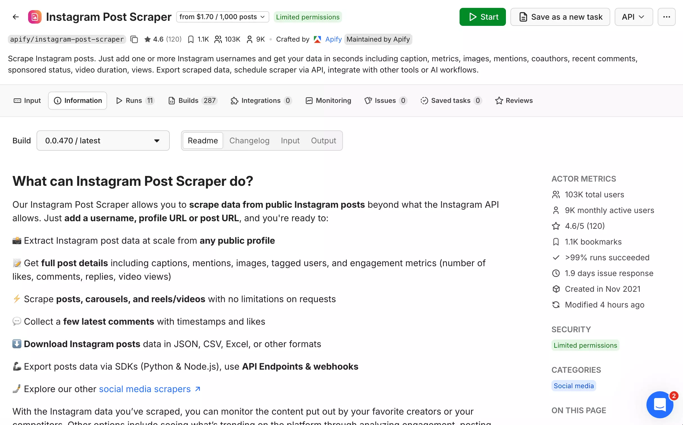Open the Builds tab
Viewport: 683px width, 425px height.
coord(193,101)
